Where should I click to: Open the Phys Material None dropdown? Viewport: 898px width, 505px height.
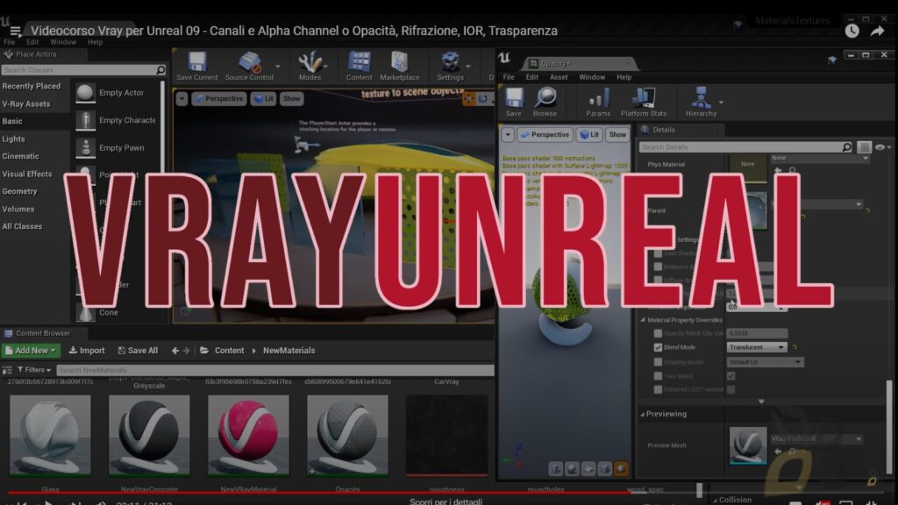819,158
